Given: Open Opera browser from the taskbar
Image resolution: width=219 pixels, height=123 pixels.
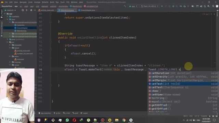Looking at the screenshot, I should click(x=74, y=120).
